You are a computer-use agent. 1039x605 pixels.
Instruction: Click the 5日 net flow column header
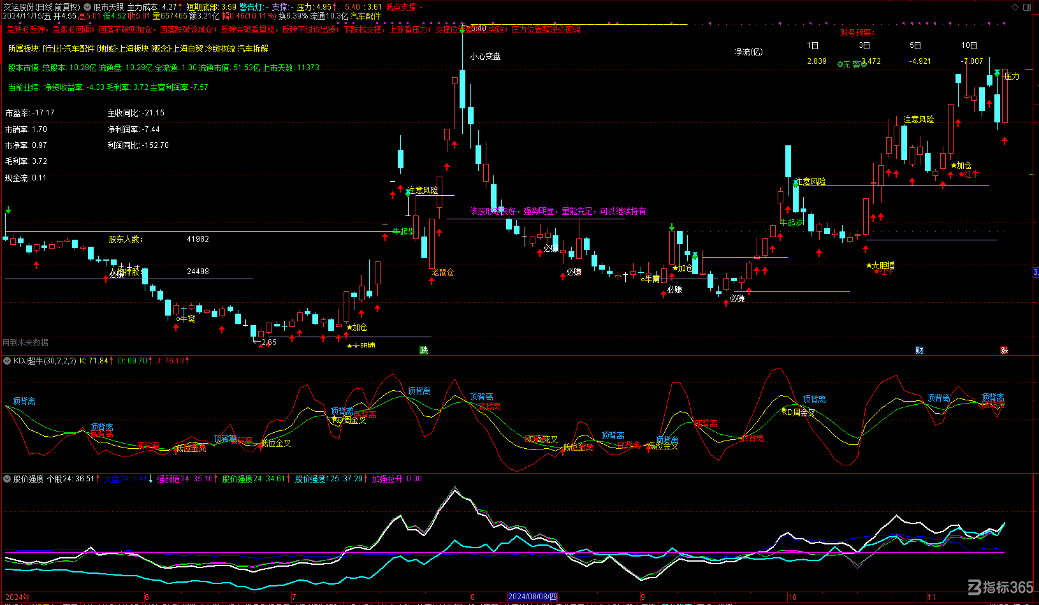915,45
